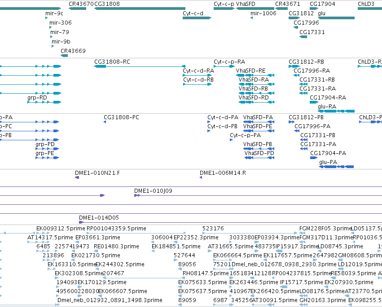Click the VhaSFD-RE transcript label
This screenshot has width=382, height=307.
coord(250,71)
